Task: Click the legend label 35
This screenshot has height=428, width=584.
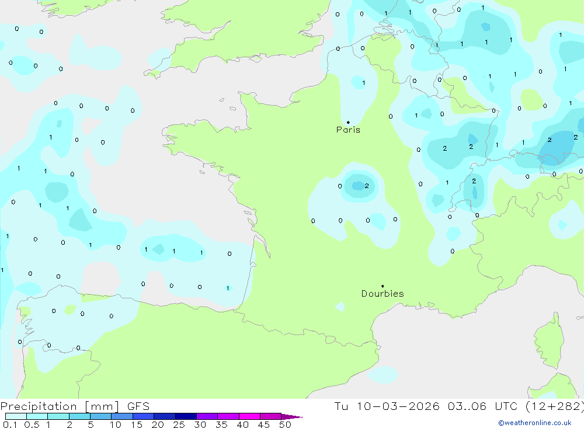Action: (221, 424)
